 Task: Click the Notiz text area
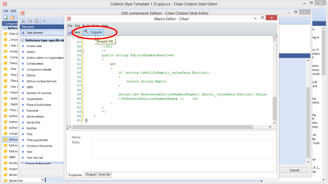182,150
